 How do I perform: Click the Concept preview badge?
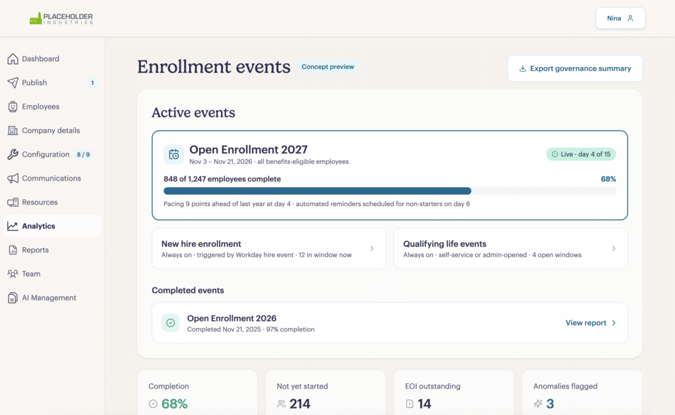(x=328, y=67)
